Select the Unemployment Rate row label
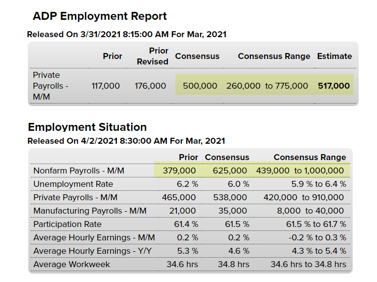Viewport: 377px width, 282px height. pos(73,184)
